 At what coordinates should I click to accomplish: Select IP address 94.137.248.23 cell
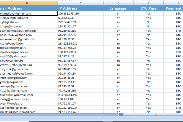[x=81, y=48]
